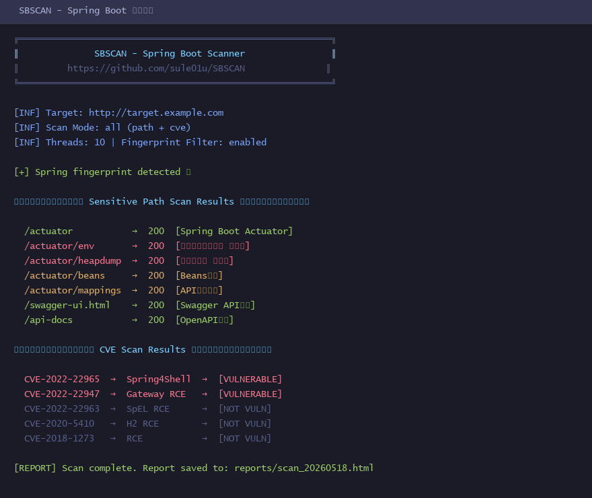This screenshot has width=592, height=498.
Task: Select CVE-2020-5410 identifier
Action: (59, 423)
